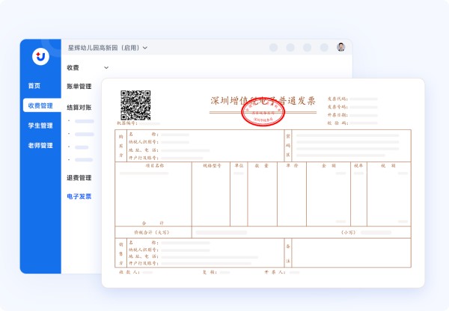Collapse the 收费 section chevron
The width and height of the screenshot is (449, 311).
point(106,68)
